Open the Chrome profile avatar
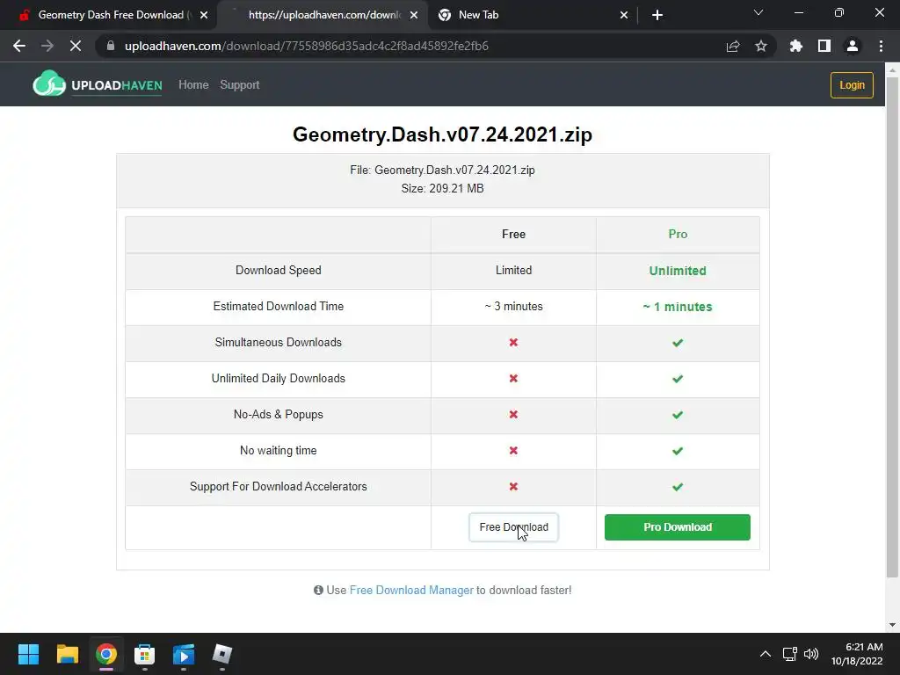Screen dimensions: 900x675 click(853, 46)
